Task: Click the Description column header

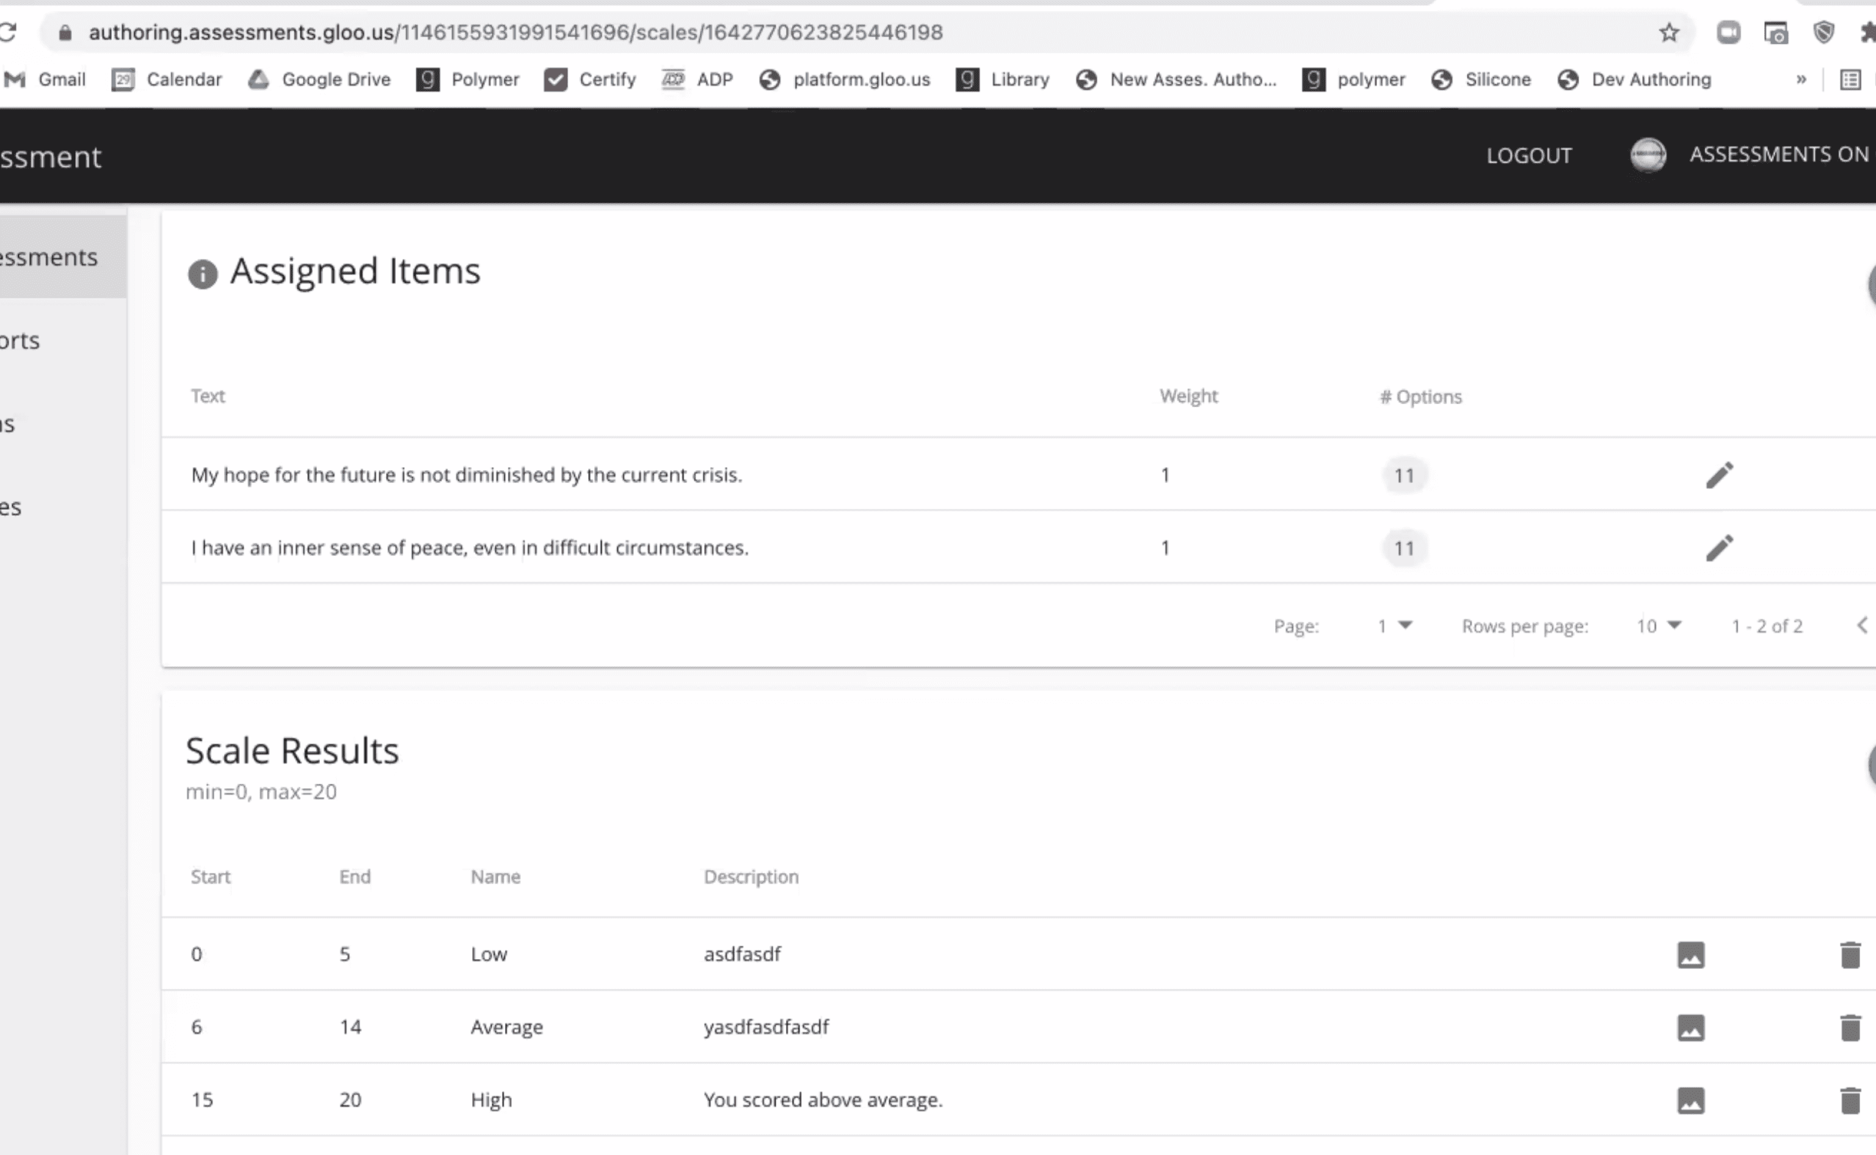Action: tap(751, 876)
